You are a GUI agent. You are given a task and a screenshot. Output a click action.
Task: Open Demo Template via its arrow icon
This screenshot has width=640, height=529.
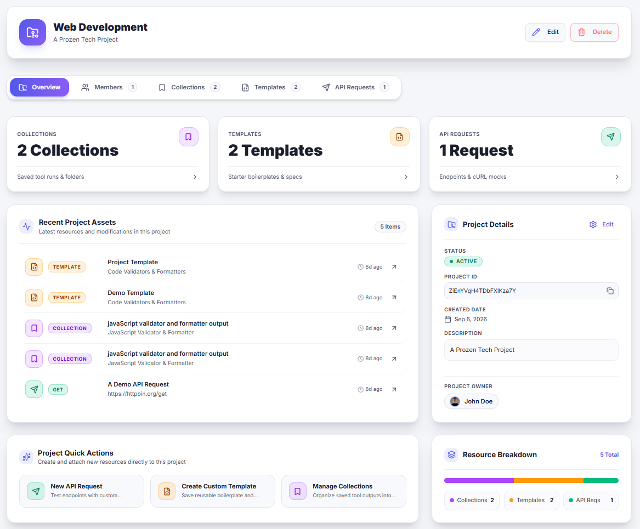tap(394, 297)
